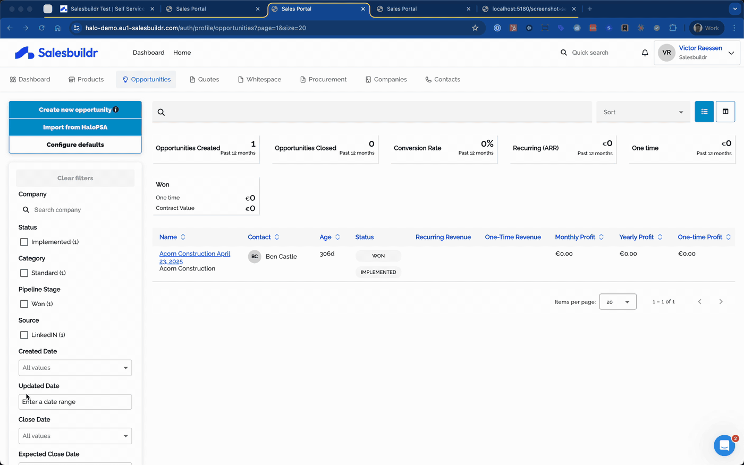
Task: Open the Sort dropdown
Action: [x=643, y=112]
